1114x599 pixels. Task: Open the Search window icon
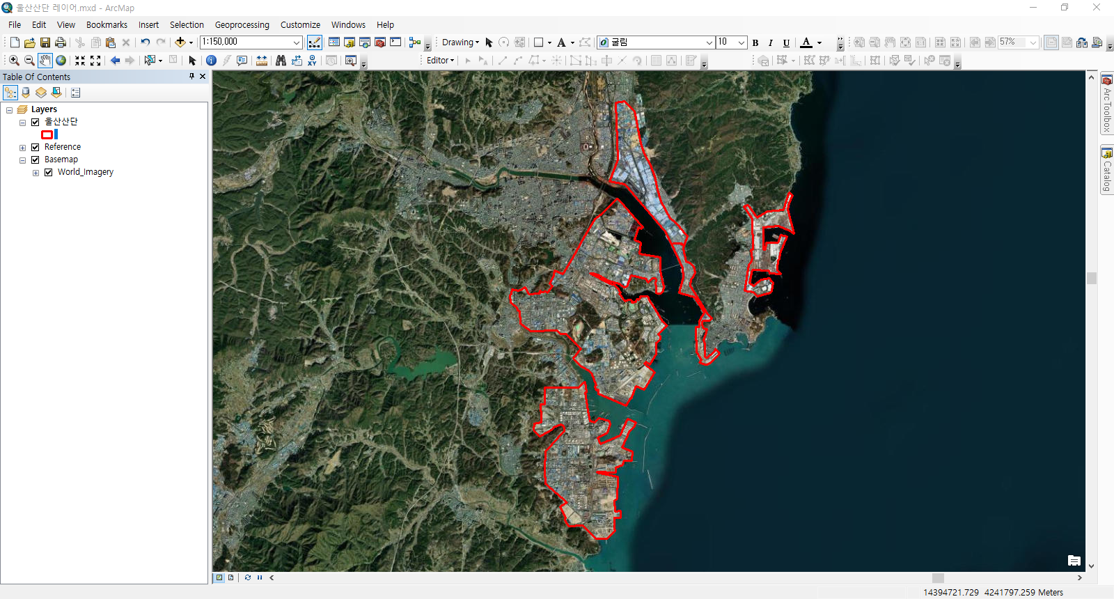[x=365, y=42]
